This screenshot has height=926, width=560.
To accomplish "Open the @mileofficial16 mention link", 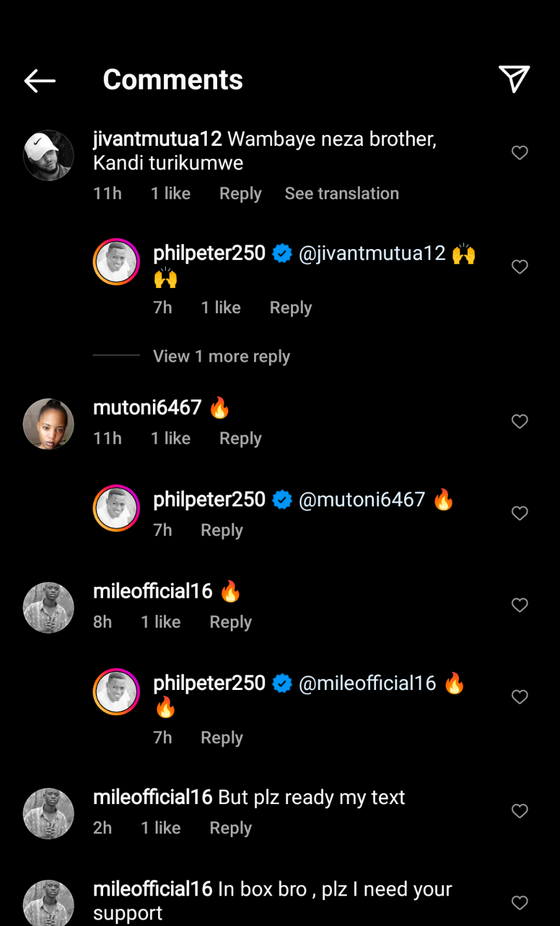I will (367, 683).
